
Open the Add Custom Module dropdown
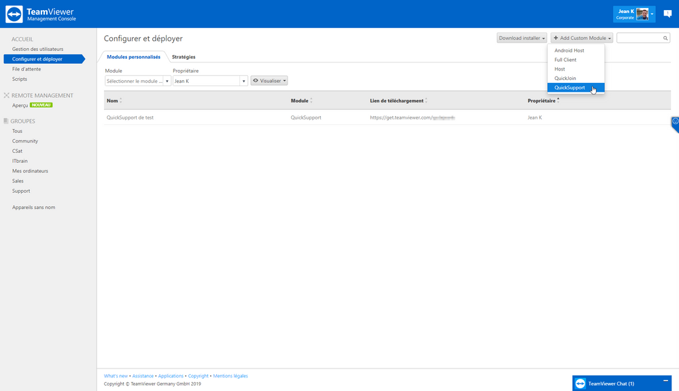pyautogui.click(x=582, y=38)
